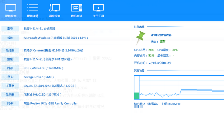Select the 型号 label button
Image resolution: width=224 pixels, height=134 pixels.
coord(10,29)
